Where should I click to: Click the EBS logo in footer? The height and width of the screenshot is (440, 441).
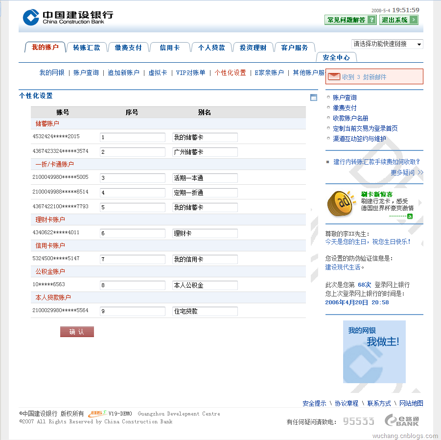tap(97, 413)
